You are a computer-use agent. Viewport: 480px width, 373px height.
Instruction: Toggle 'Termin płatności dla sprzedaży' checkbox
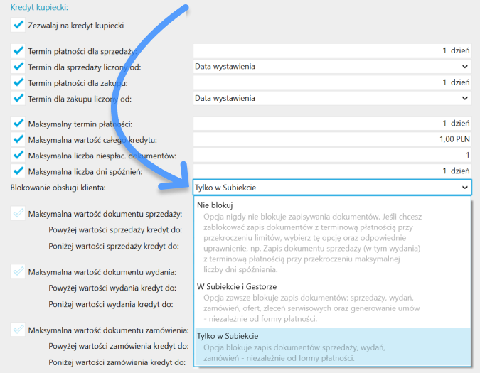[x=18, y=51]
